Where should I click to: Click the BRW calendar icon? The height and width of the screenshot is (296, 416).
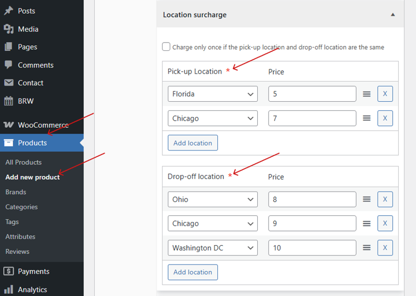(9, 101)
